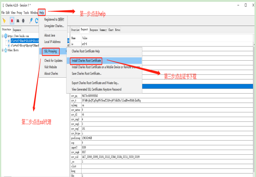256x177 pixels.
Task: Choose Save Charles Root Certificate...
Action: pos(86,73)
